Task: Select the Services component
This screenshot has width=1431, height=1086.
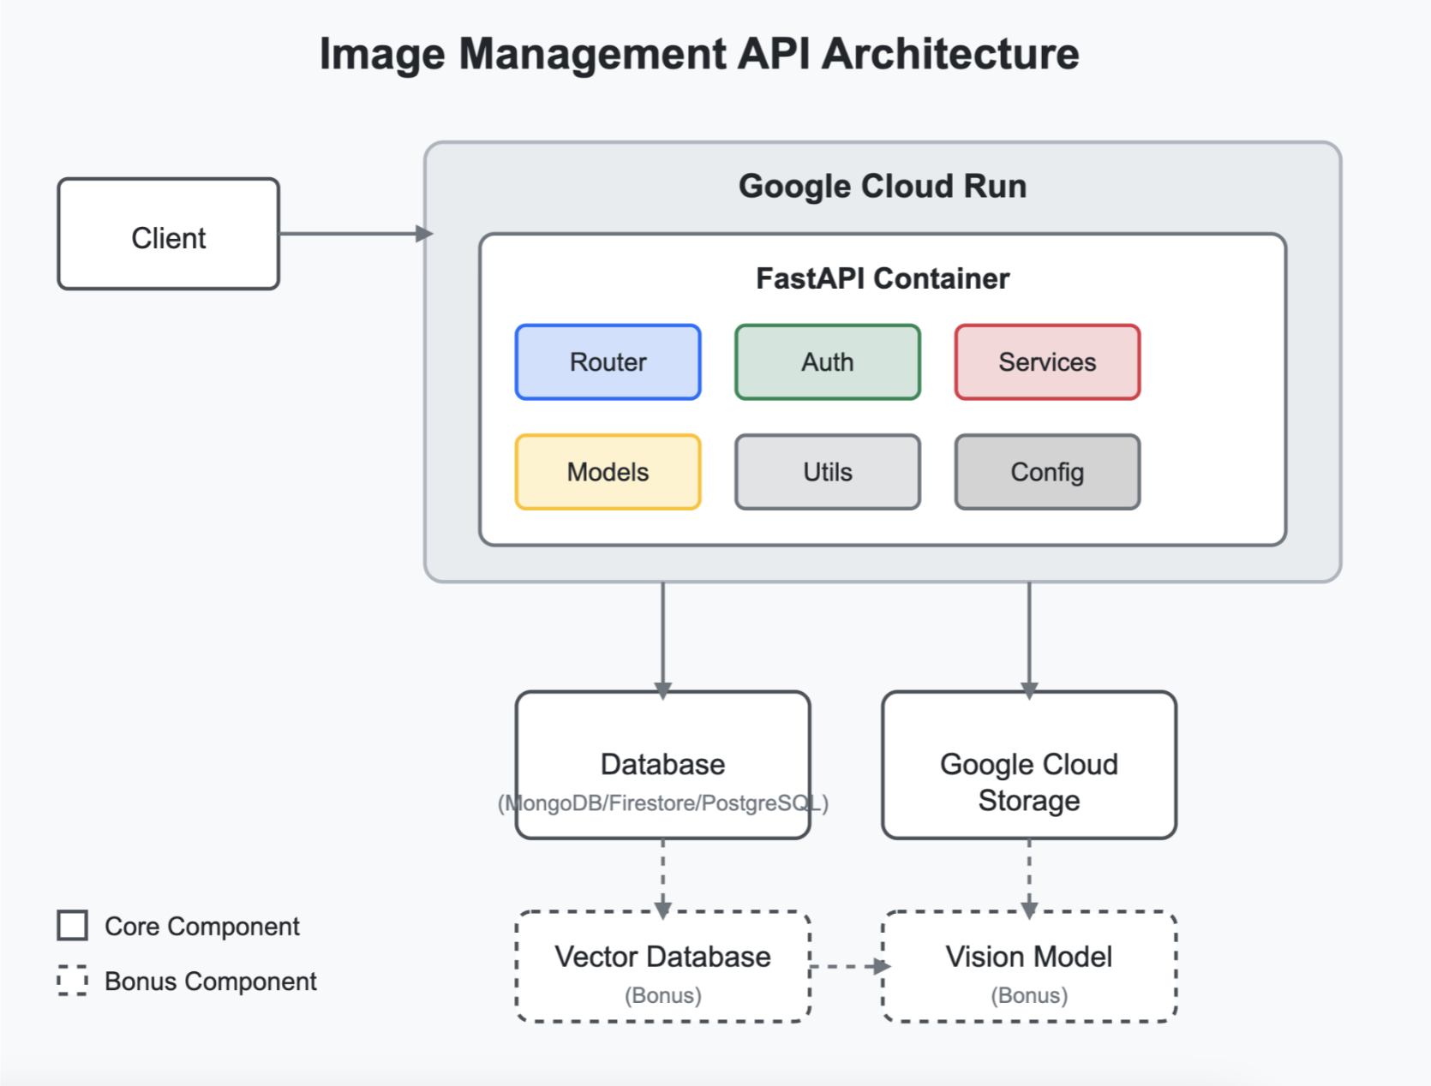Action: click(x=1047, y=361)
